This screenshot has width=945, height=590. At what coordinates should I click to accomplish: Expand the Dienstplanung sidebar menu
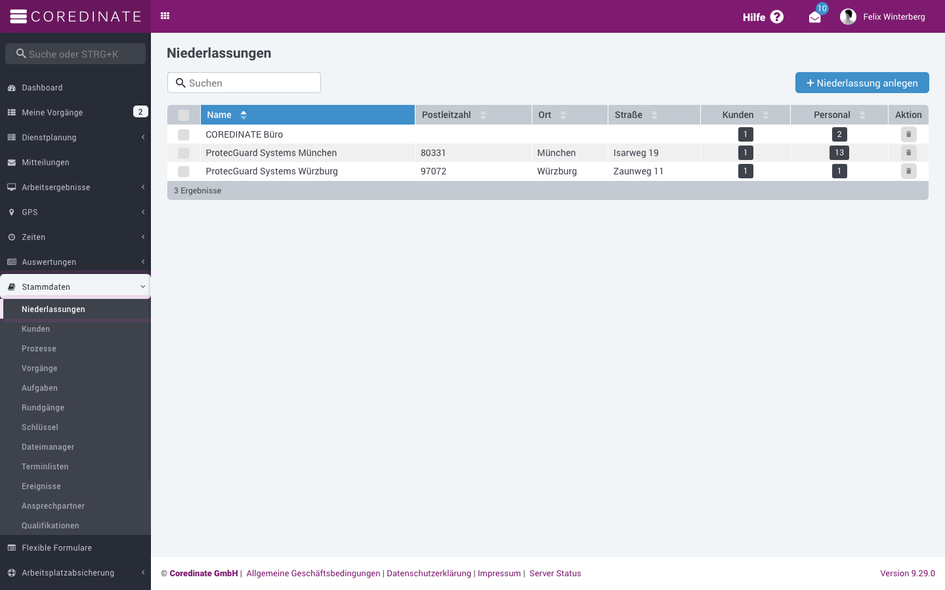point(75,138)
